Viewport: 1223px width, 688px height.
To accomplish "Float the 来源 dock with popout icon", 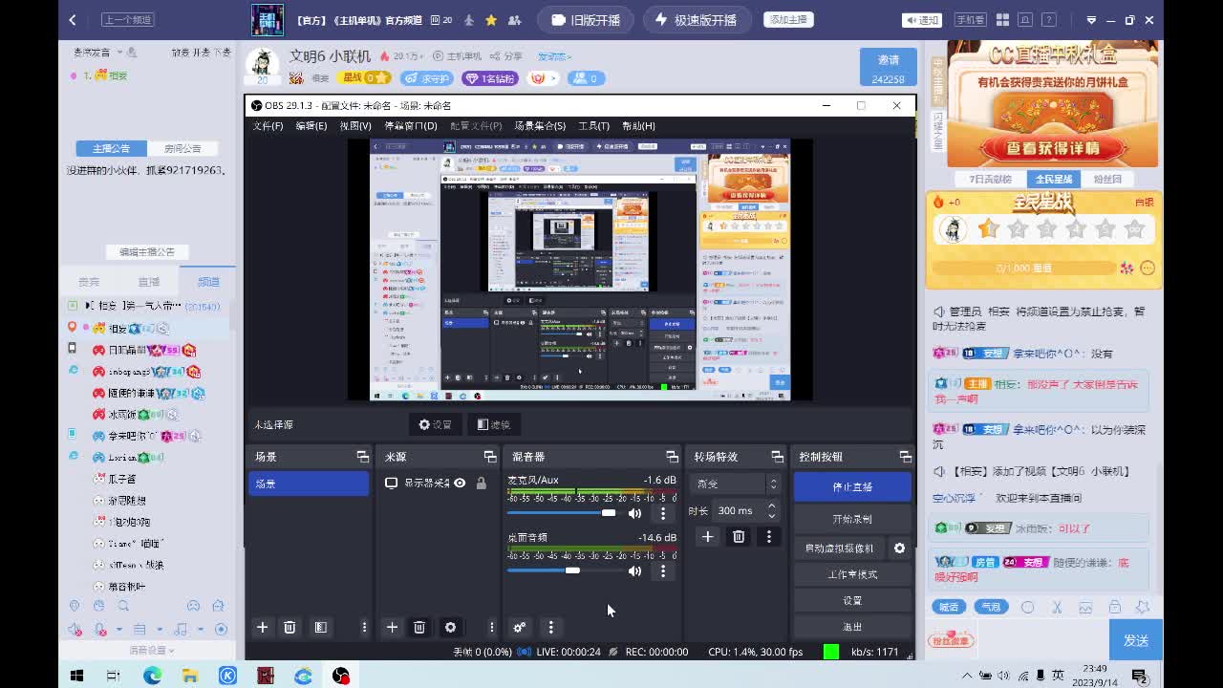I will (x=490, y=457).
